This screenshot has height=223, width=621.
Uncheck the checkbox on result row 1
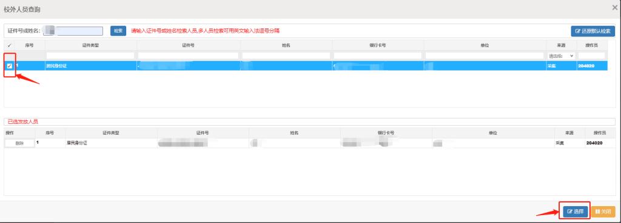(x=10, y=66)
